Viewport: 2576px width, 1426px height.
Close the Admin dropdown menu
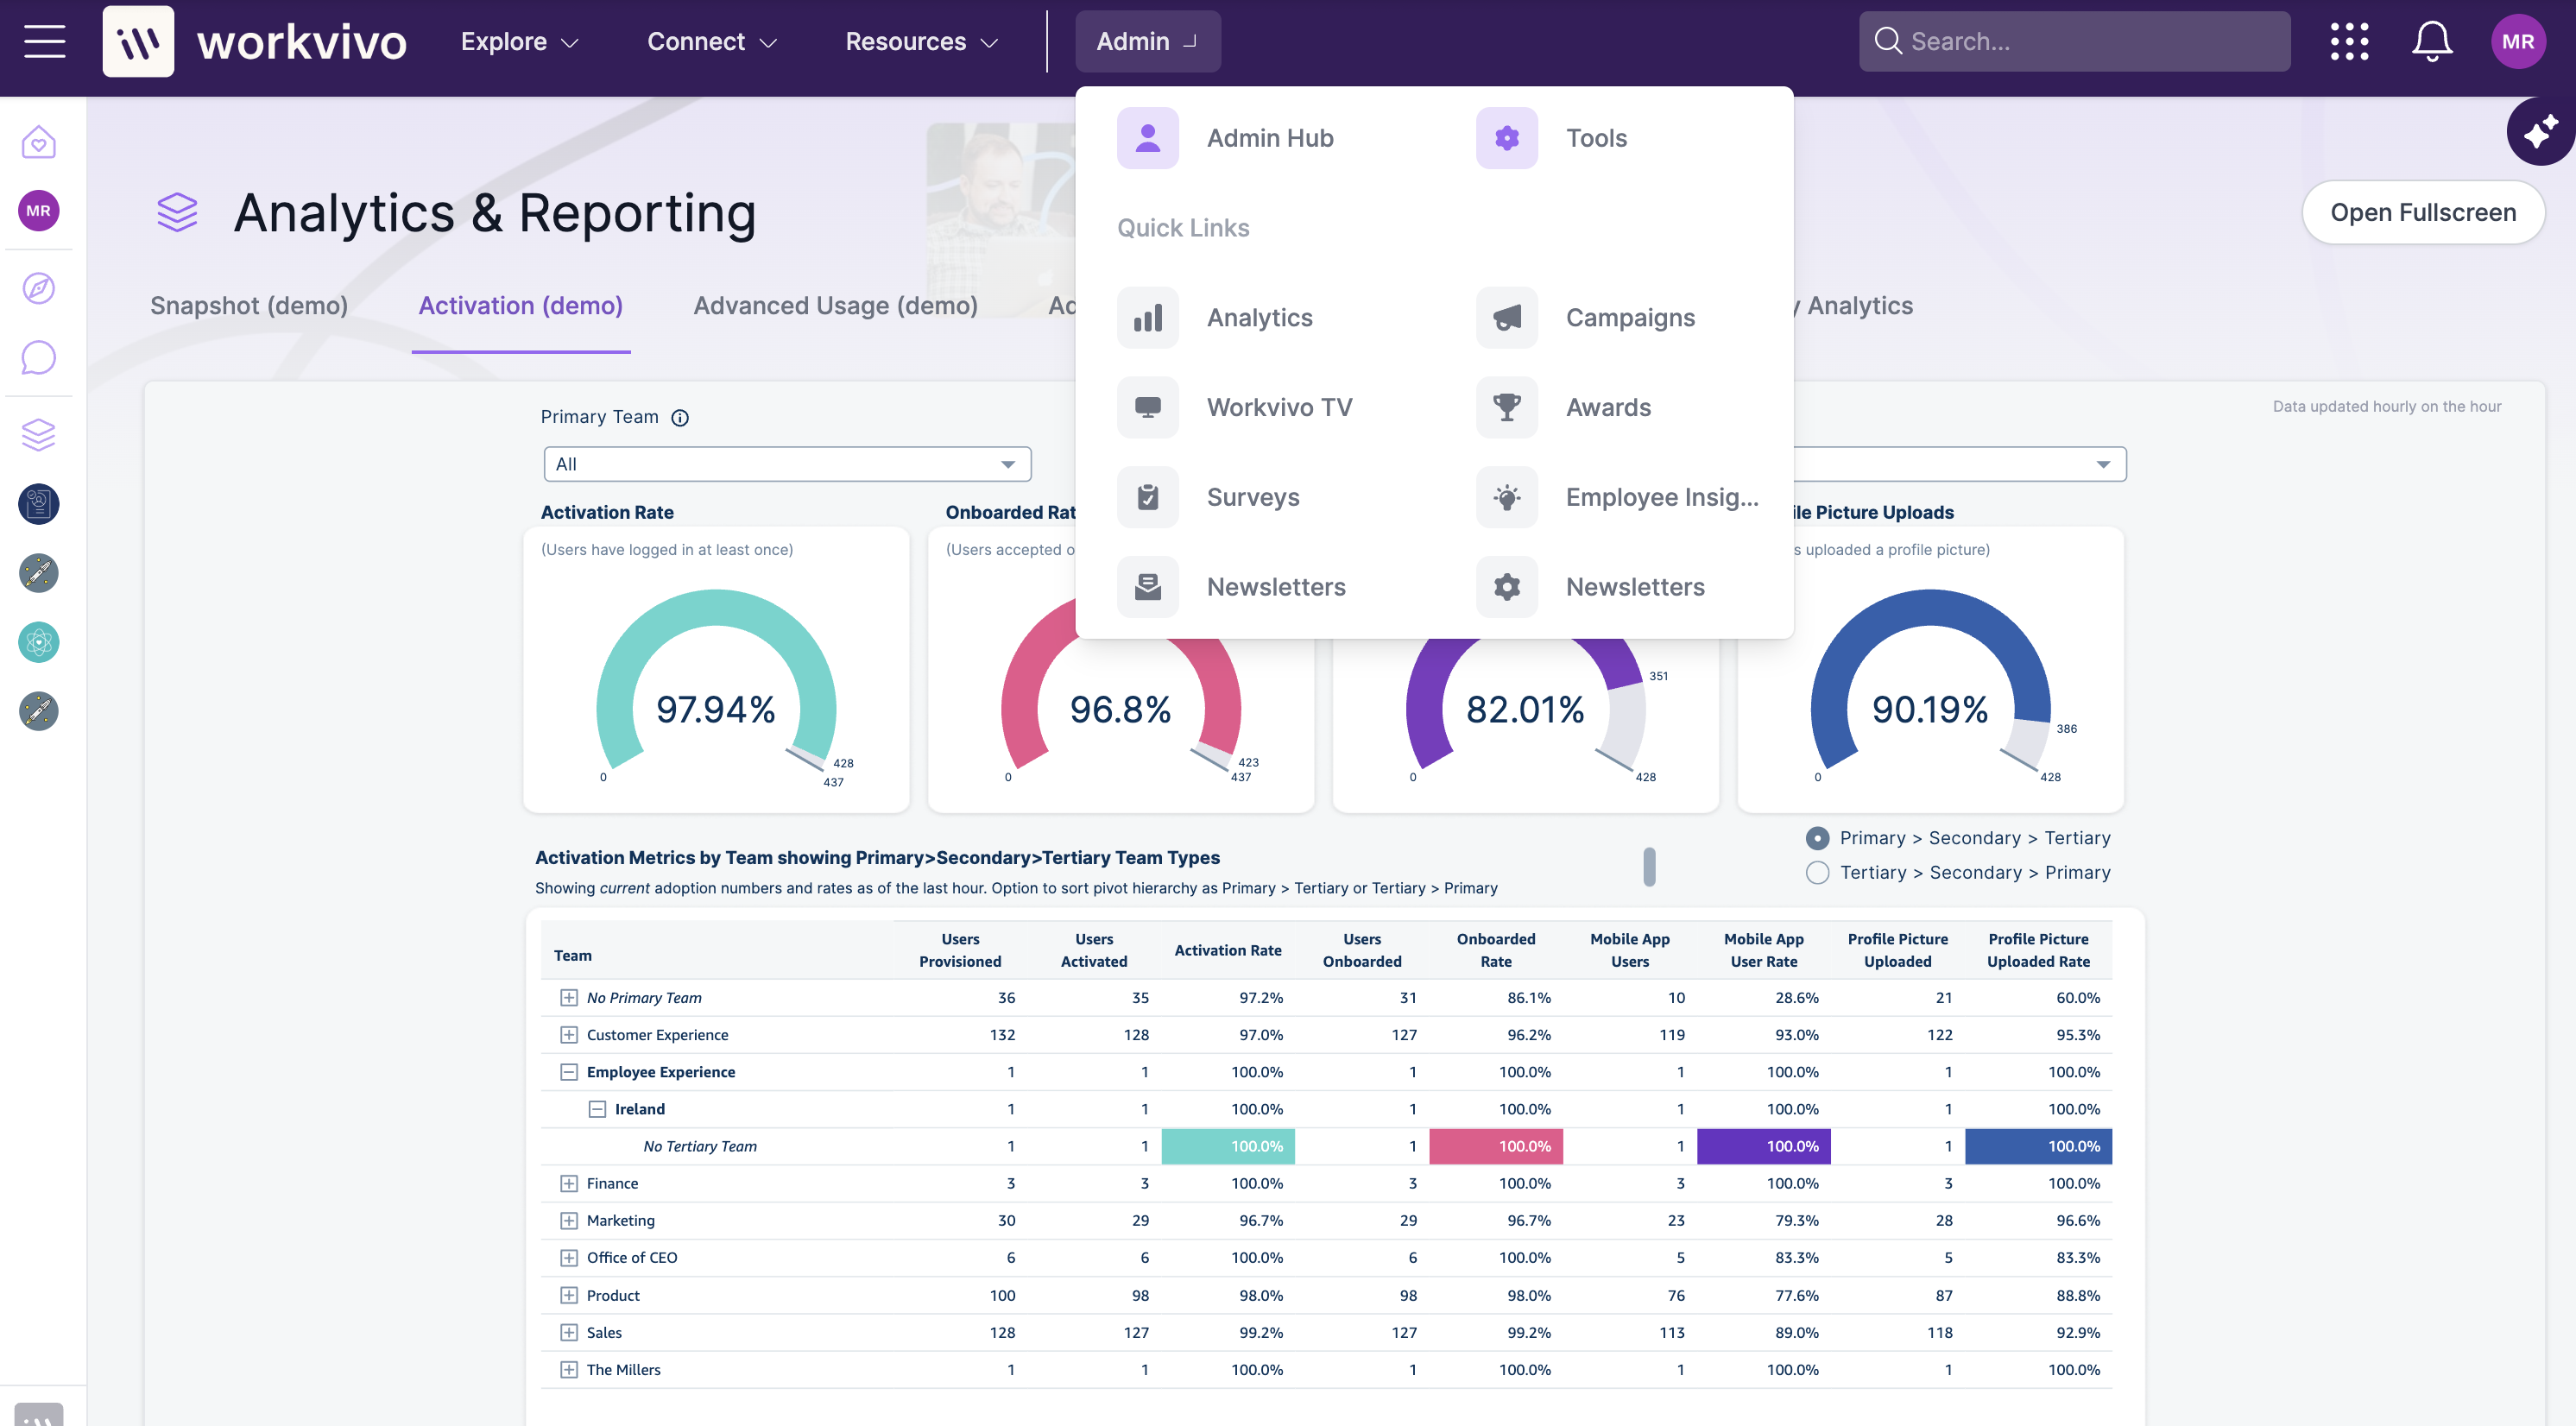click(x=1148, y=41)
